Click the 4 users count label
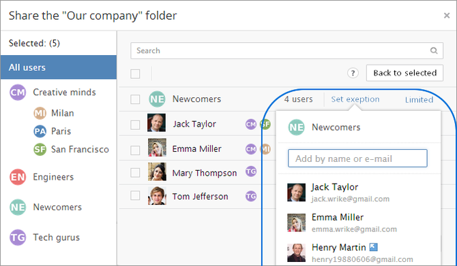The height and width of the screenshot is (266, 457). [x=299, y=99]
